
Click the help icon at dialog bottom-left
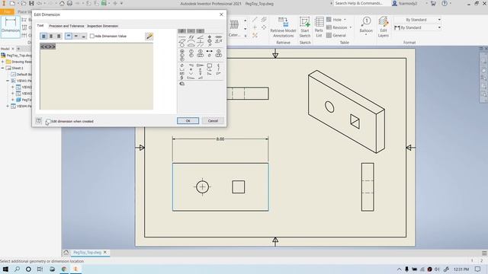39,120
